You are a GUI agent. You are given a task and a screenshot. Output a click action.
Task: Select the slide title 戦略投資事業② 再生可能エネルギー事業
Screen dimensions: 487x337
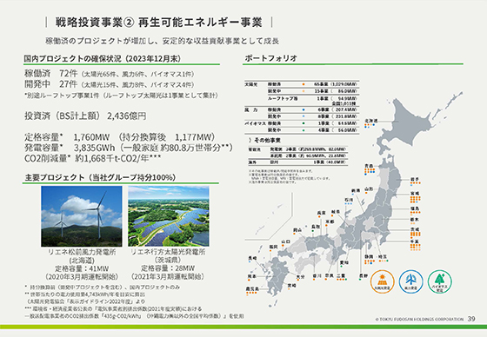[x=158, y=23]
